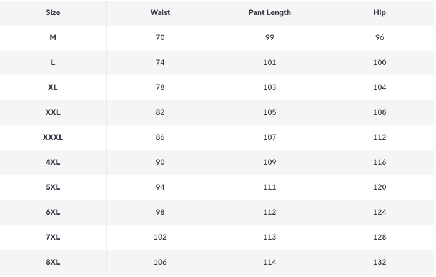Click the Size column header
This screenshot has width=436, height=277.
pos(53,12)
